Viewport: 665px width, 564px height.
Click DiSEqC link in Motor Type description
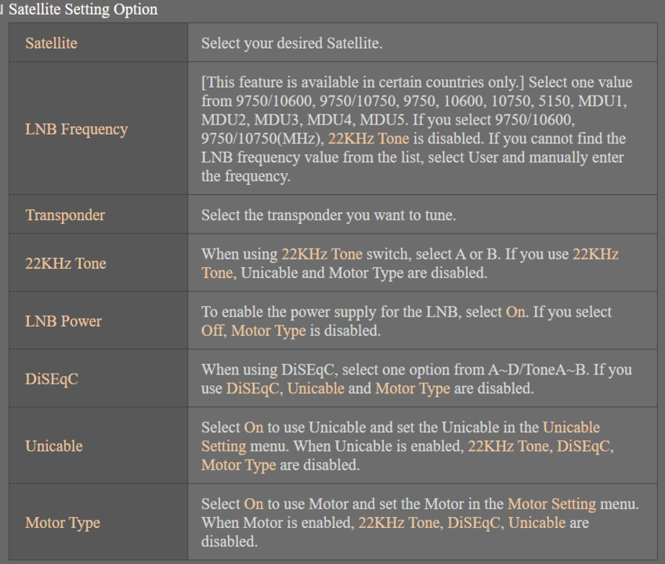click(473, 522)
